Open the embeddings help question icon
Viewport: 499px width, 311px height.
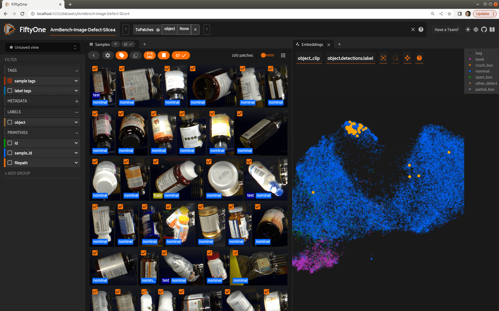419,58
